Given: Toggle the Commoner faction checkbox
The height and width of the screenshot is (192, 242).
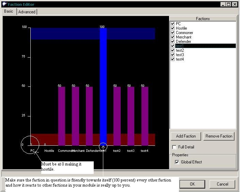Looking at the screenshot, I should 173,33.
